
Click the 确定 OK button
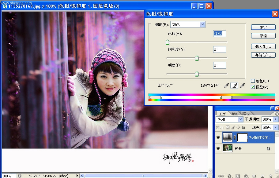263,27
